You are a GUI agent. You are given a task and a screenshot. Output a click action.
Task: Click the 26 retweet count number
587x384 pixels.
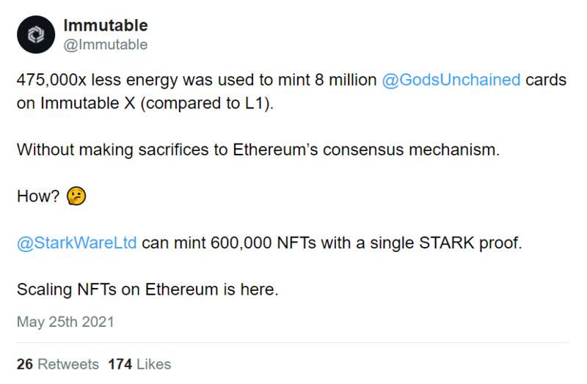25,364
